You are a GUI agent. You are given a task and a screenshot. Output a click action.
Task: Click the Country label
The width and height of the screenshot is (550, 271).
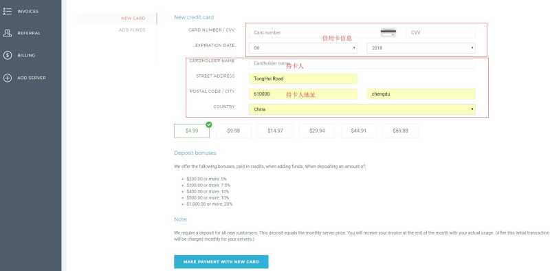[224, 107]
